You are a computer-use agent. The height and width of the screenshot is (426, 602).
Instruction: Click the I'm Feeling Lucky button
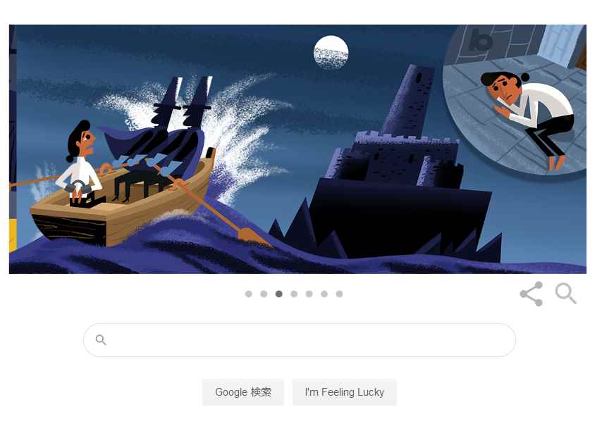345,392
